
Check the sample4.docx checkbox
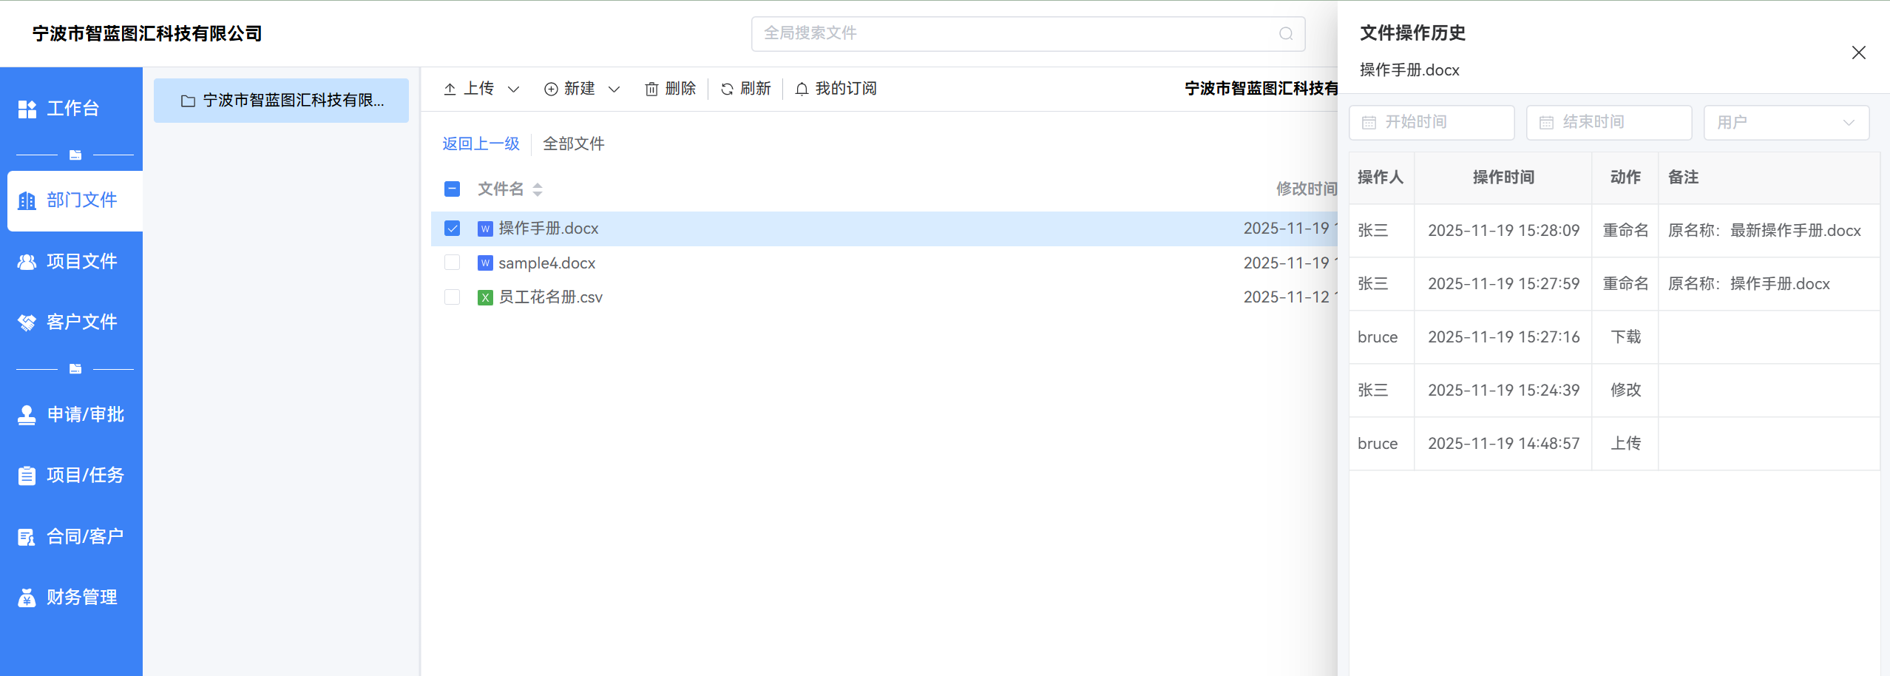453,263
